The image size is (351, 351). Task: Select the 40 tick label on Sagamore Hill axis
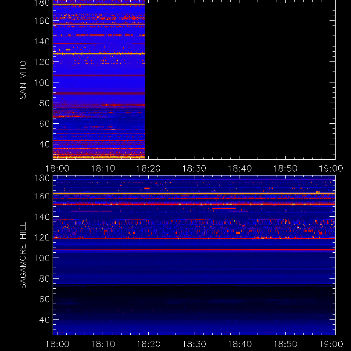(x=45, y=320)
